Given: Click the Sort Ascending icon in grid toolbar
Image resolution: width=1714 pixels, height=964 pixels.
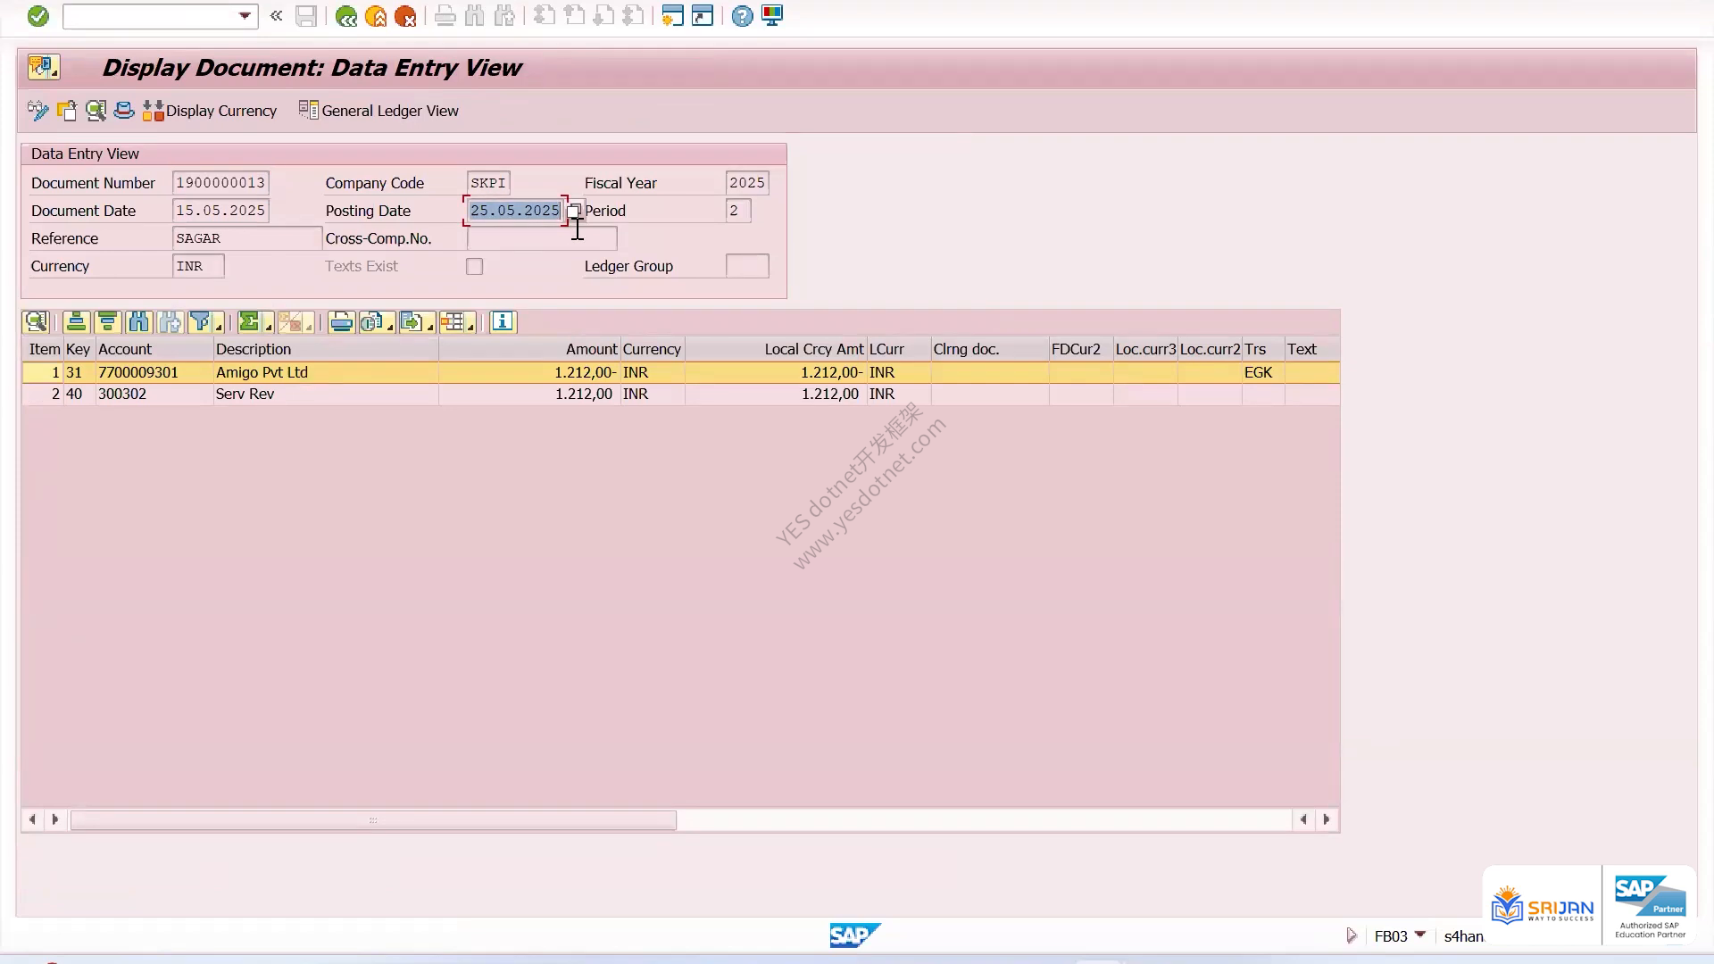Looking at the screenshot, I should point(76,322).
